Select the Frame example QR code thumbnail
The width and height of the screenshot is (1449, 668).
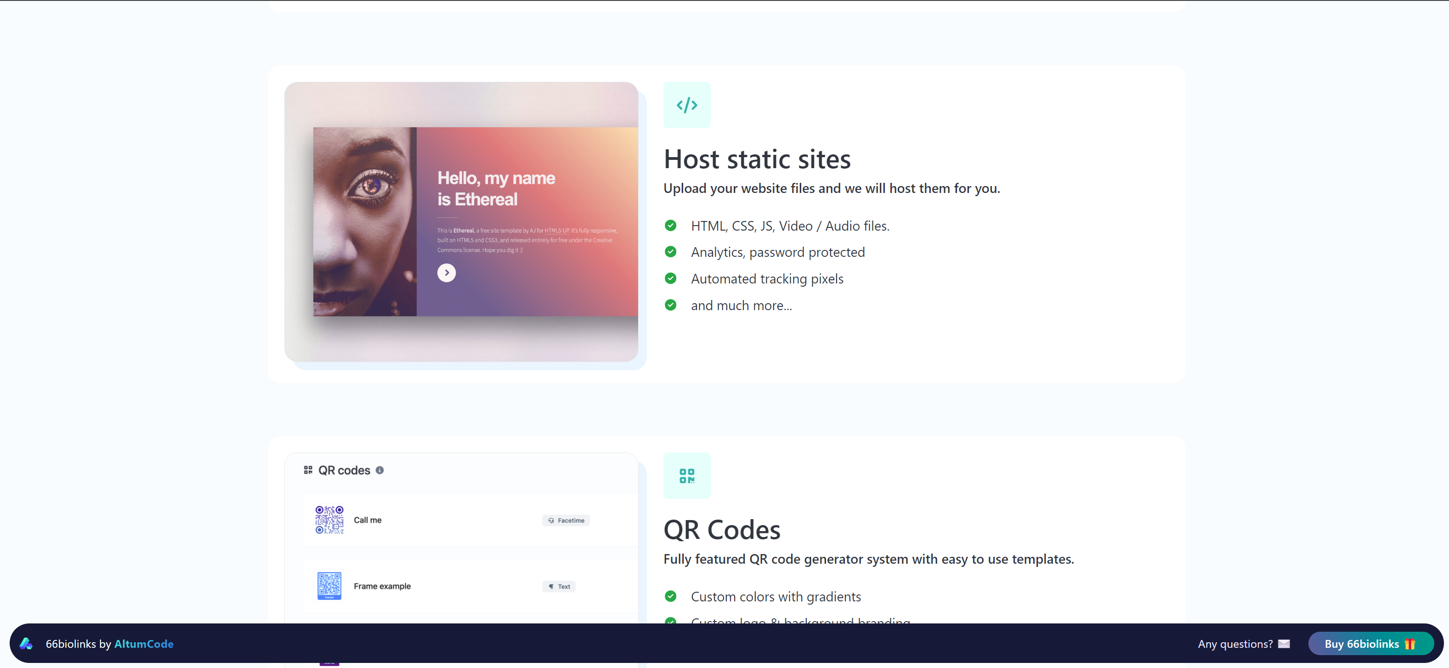(329, 586)
